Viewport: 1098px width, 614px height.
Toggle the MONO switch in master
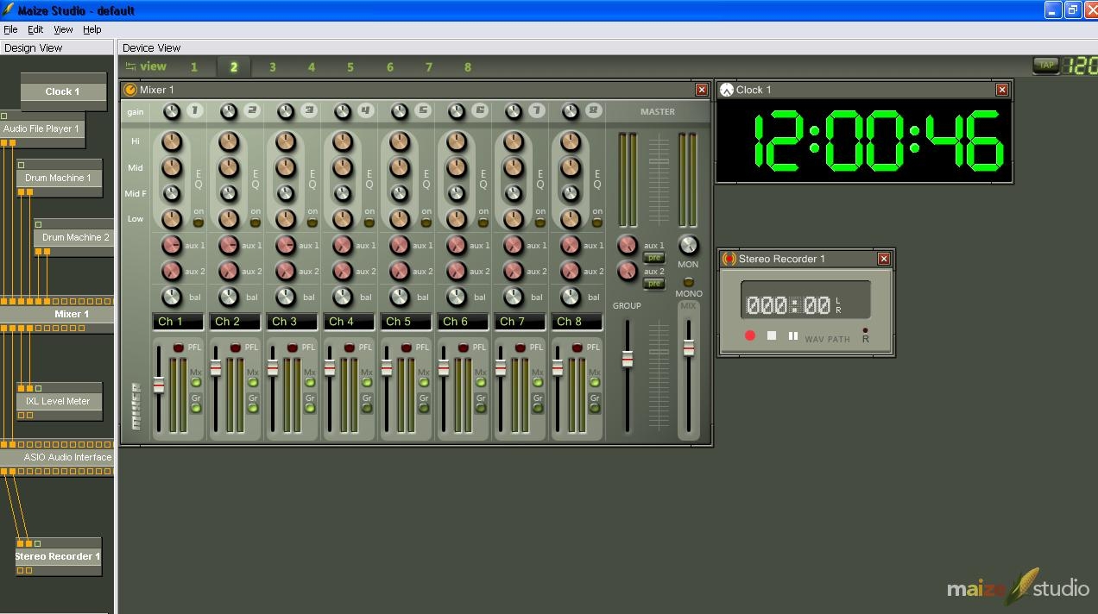688,282
